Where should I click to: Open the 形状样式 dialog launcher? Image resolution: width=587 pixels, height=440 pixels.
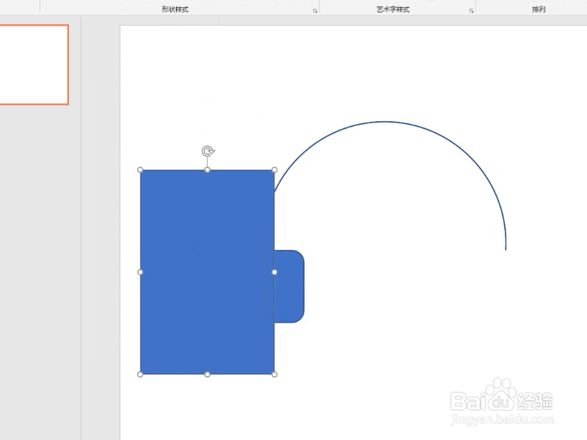pyautogui.click(x=316, y=11)
